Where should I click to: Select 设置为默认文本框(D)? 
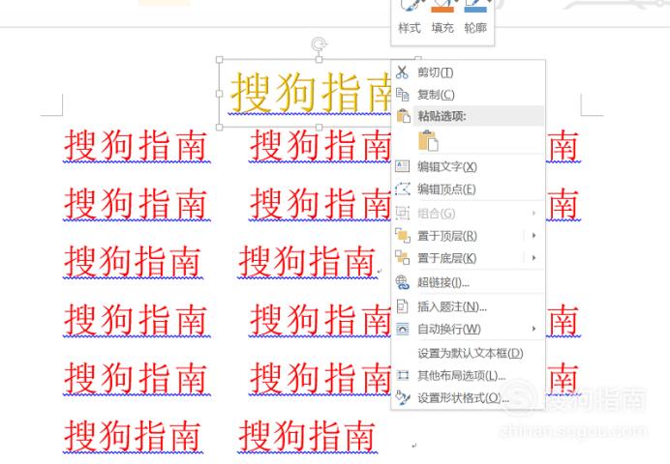471,353
